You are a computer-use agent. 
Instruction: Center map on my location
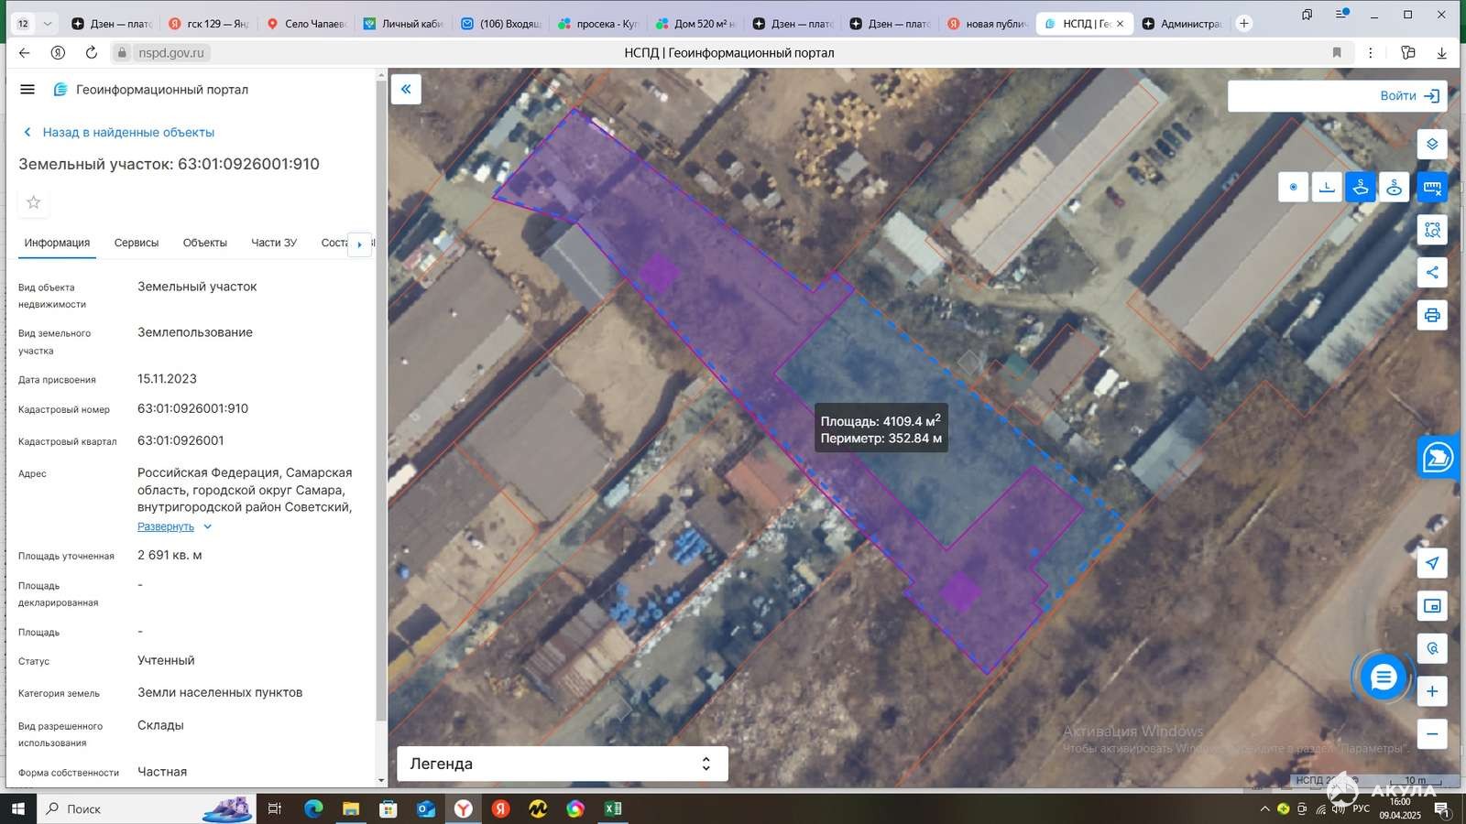click(1432, 563)
